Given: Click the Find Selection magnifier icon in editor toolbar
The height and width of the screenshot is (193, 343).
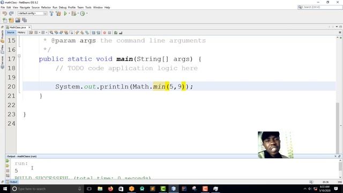Looking at the screenshot, I should (51, 33).
